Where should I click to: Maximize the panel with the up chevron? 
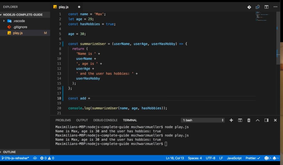[x=257, y=120]
